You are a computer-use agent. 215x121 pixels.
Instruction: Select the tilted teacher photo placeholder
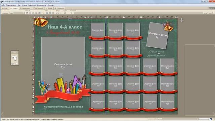(158, 36)
